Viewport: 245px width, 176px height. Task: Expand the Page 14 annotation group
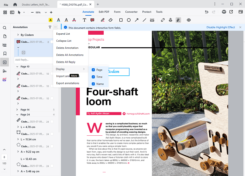[x=18, y=110]
